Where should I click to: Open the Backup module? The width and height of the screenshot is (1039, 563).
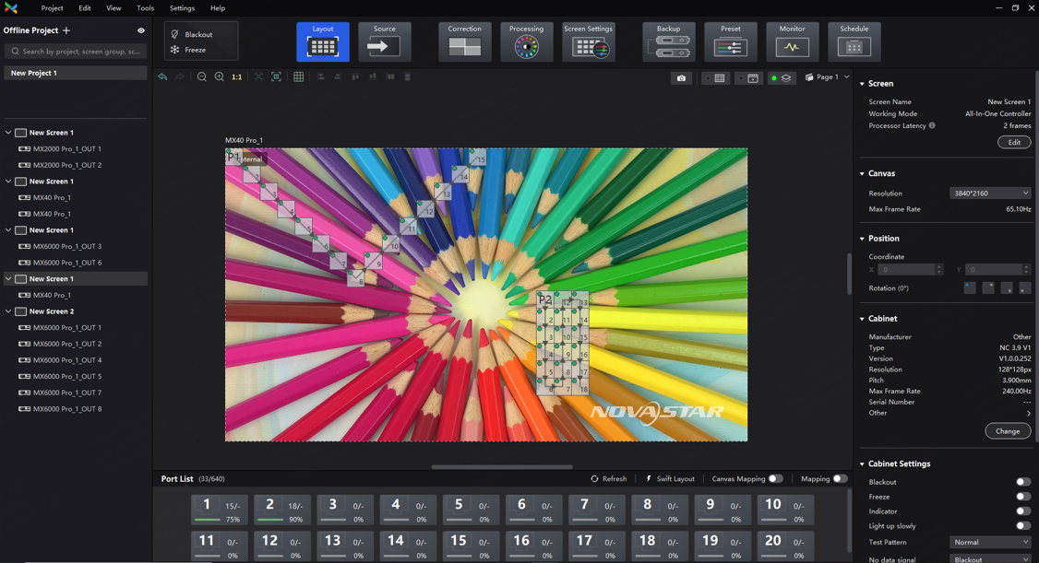(669, 41)
